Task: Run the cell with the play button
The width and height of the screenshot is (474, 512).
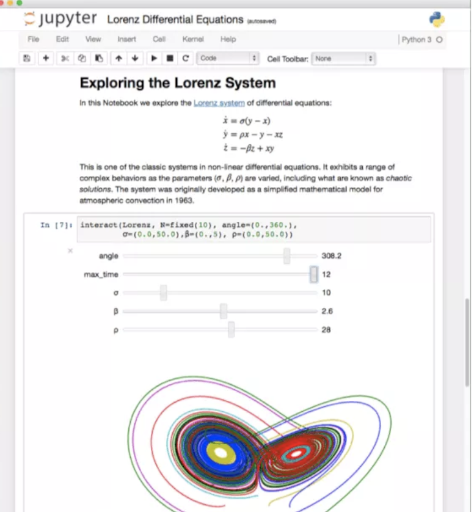Action: pyautogui.click(x=154, y=59)
